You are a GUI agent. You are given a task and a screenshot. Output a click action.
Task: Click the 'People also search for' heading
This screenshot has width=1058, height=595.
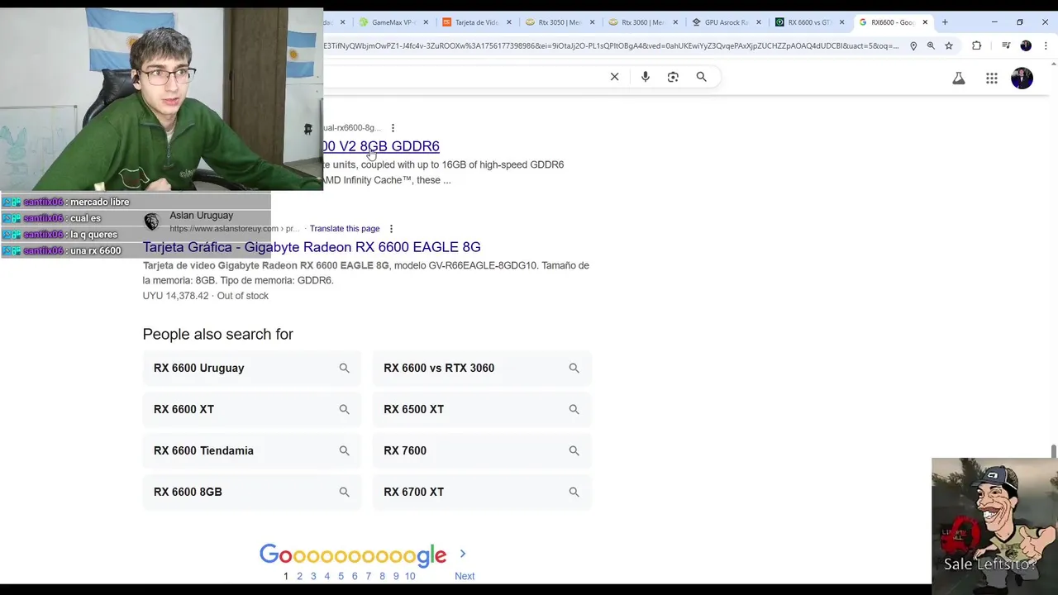pyautogui.click(x=217, y=334)
